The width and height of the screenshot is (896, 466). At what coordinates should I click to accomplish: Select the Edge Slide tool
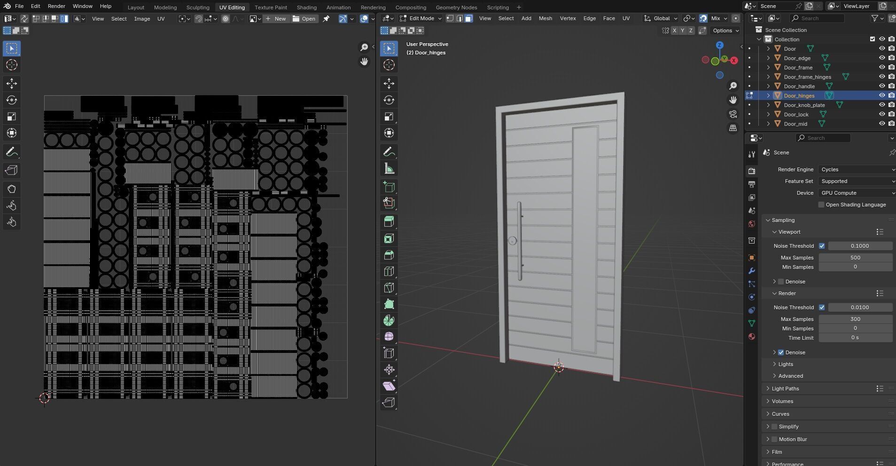[389, 353]
